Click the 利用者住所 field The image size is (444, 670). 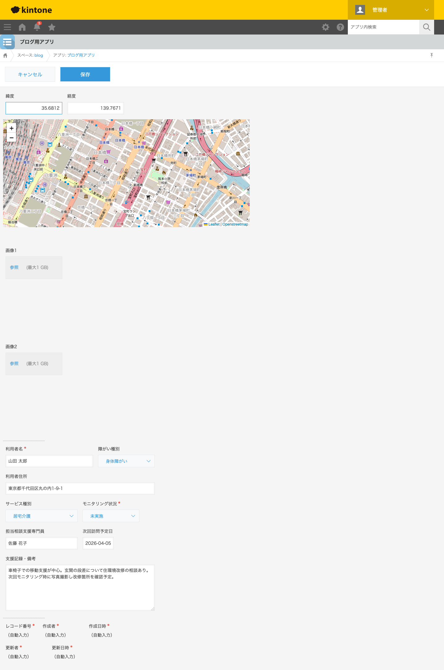pyautogui.click(x=80, y=488)
